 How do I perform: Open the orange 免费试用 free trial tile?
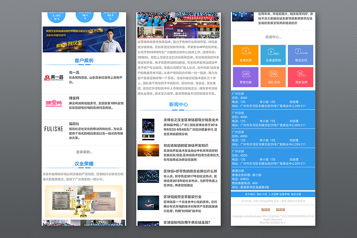[245, 55]
